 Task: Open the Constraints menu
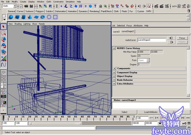[x=58, y=1]
